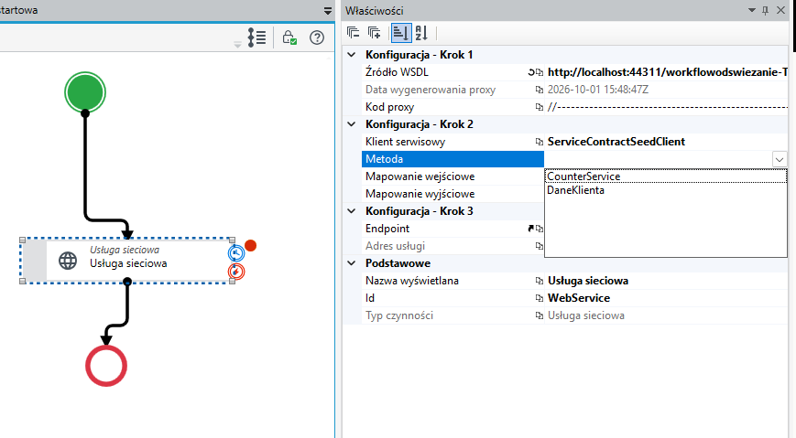Open the Właściwości panel window options arrow
The width and height of the screenshot is (796, 438).
pyautogui.click(x=752, y=10)
